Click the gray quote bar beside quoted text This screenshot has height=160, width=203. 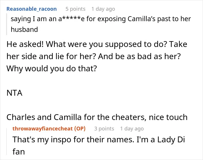tap(6, 24)
